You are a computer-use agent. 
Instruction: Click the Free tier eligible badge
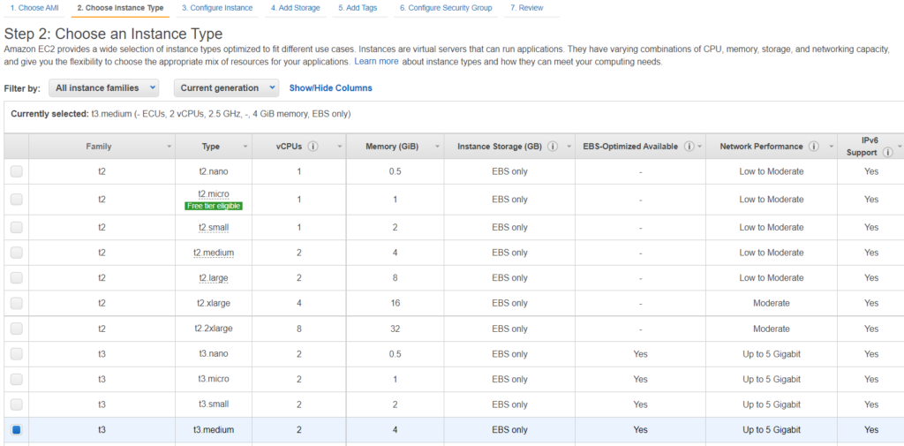(214, 206)
